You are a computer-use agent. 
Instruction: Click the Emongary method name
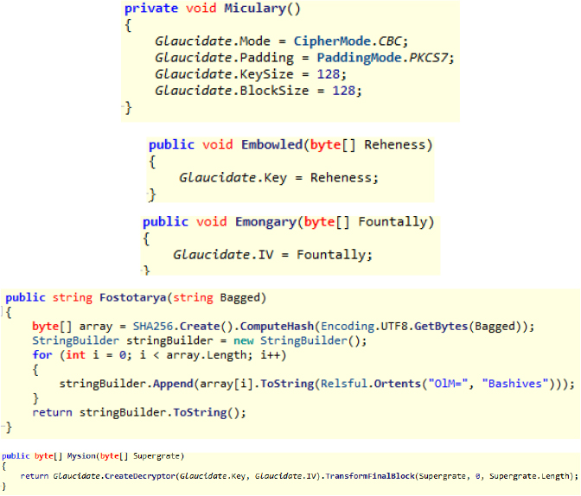point(265,222)
